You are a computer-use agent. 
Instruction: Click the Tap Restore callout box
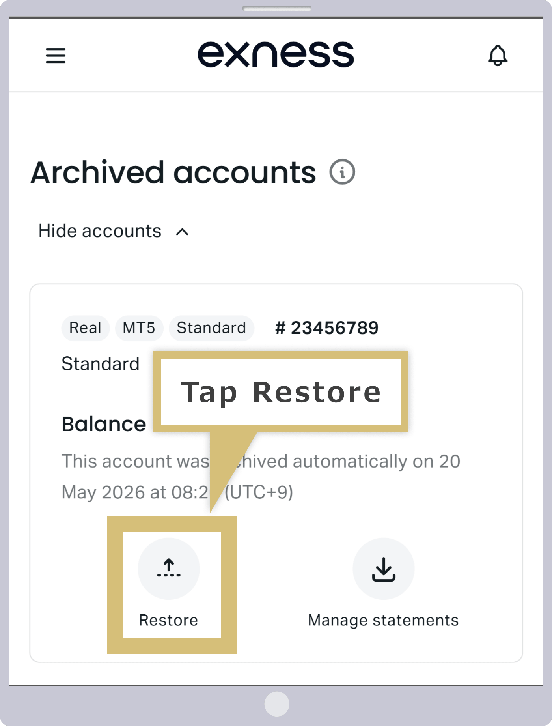point(281,392)
